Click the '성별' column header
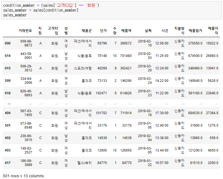The height and width of the screenshot is (179, 223). point(66,31)
